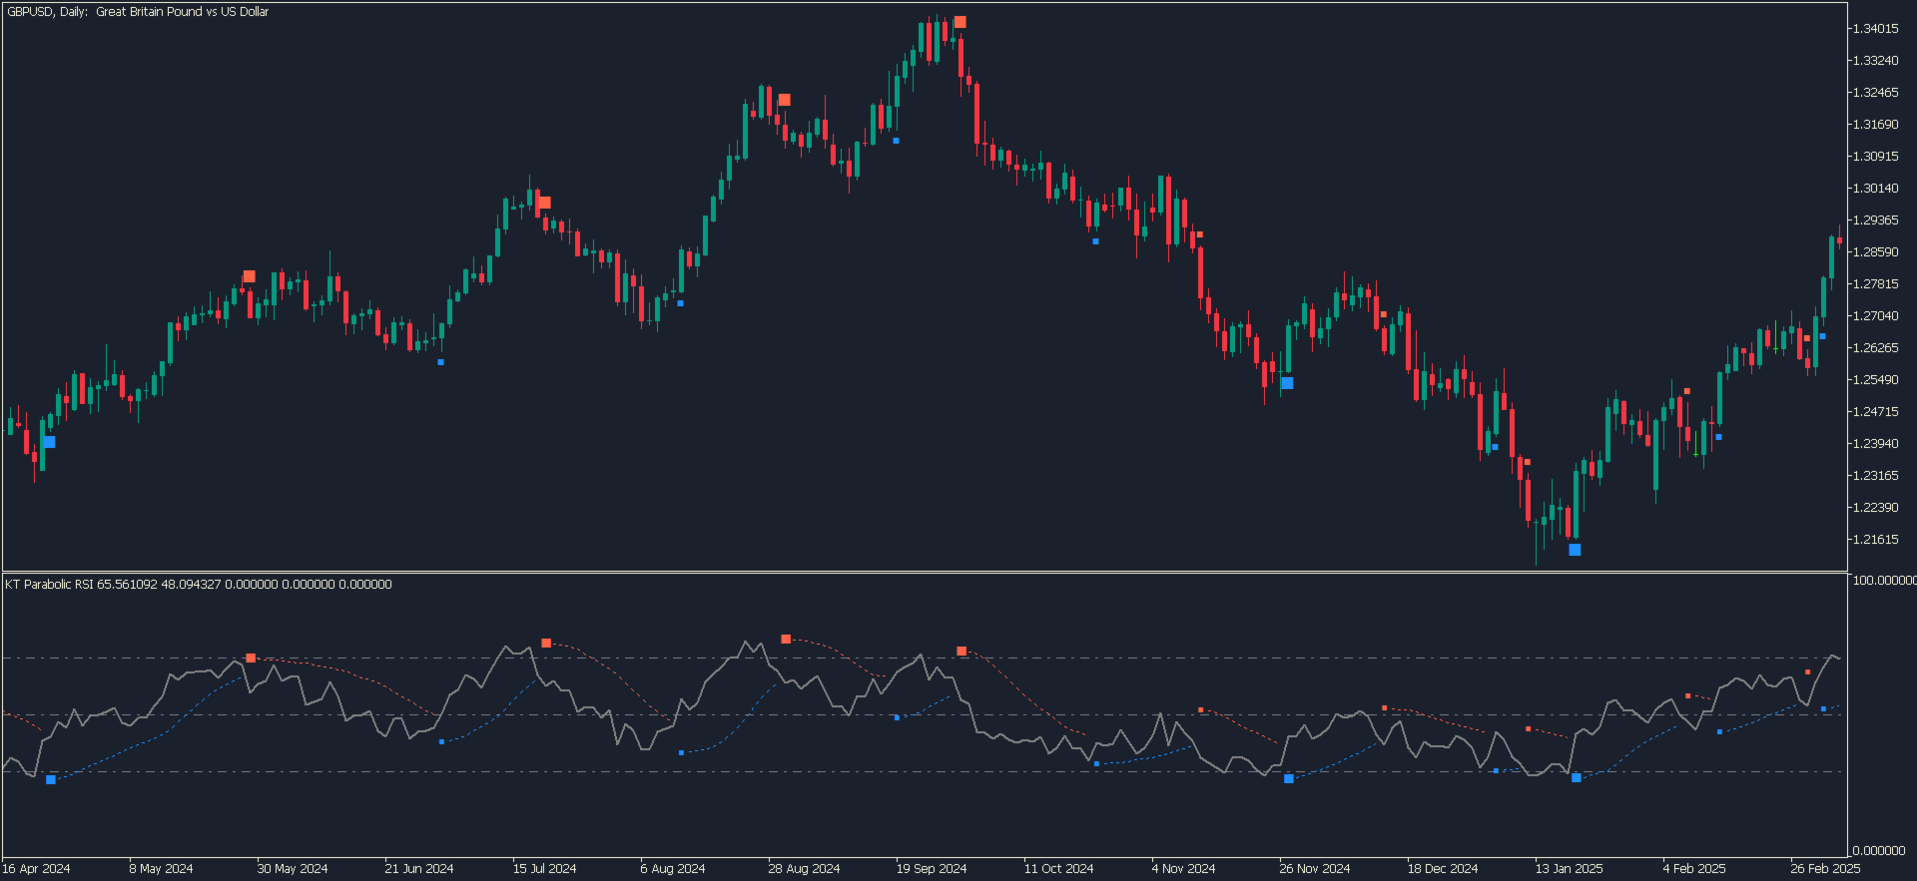
Task: Click the 1.28590 price axis label
Action: click(x=1875, y=252)
